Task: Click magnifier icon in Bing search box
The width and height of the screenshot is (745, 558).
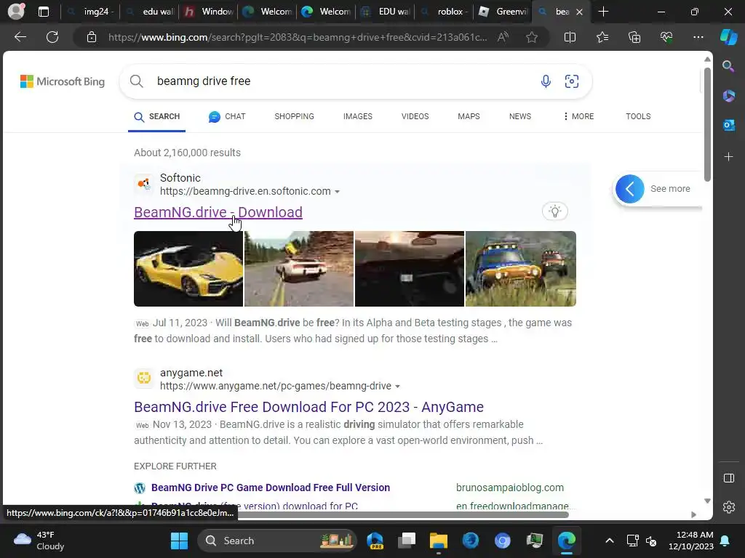Action: (x=136, y=81)
